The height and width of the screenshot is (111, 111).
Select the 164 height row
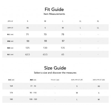click(x=56, y=86)
